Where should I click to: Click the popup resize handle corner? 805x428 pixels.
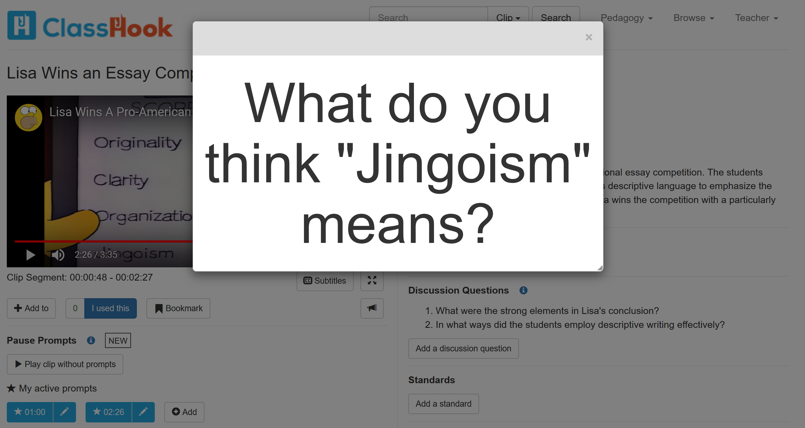point(600,268)
